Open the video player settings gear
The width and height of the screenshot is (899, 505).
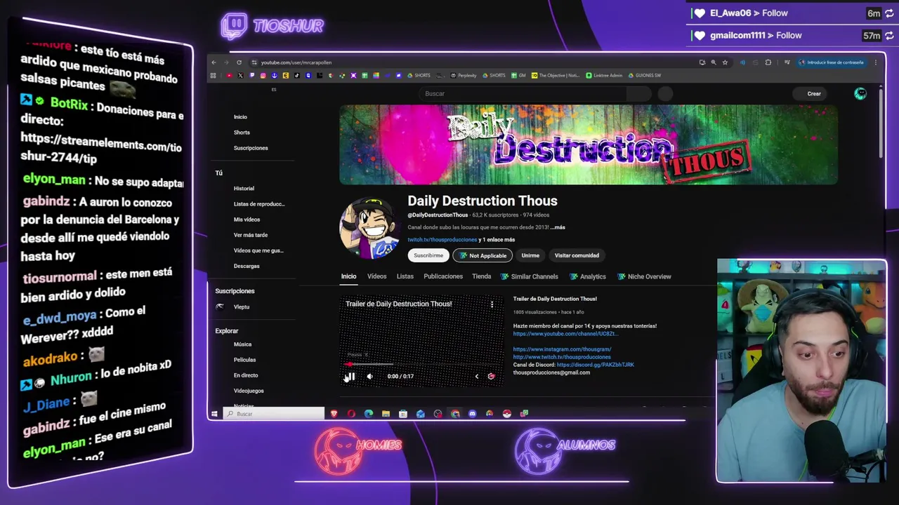tap(491, 377)
